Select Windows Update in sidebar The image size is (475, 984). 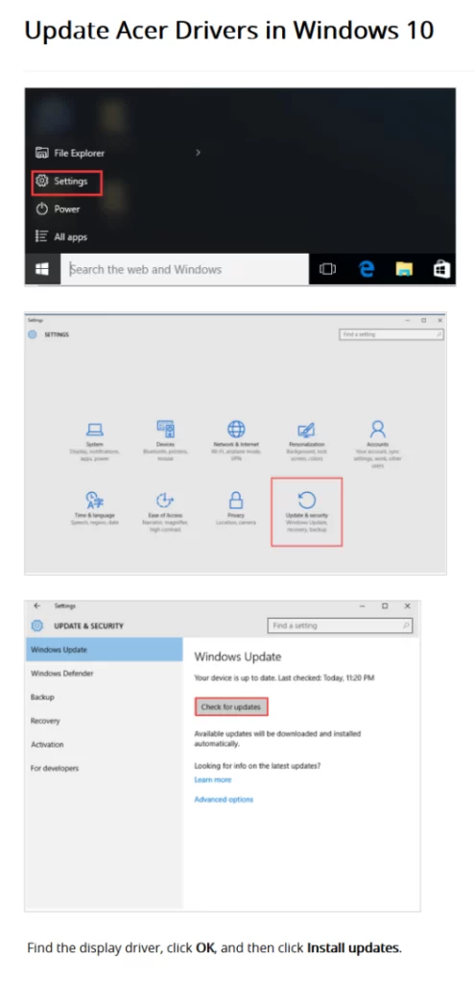pos(104,650)
